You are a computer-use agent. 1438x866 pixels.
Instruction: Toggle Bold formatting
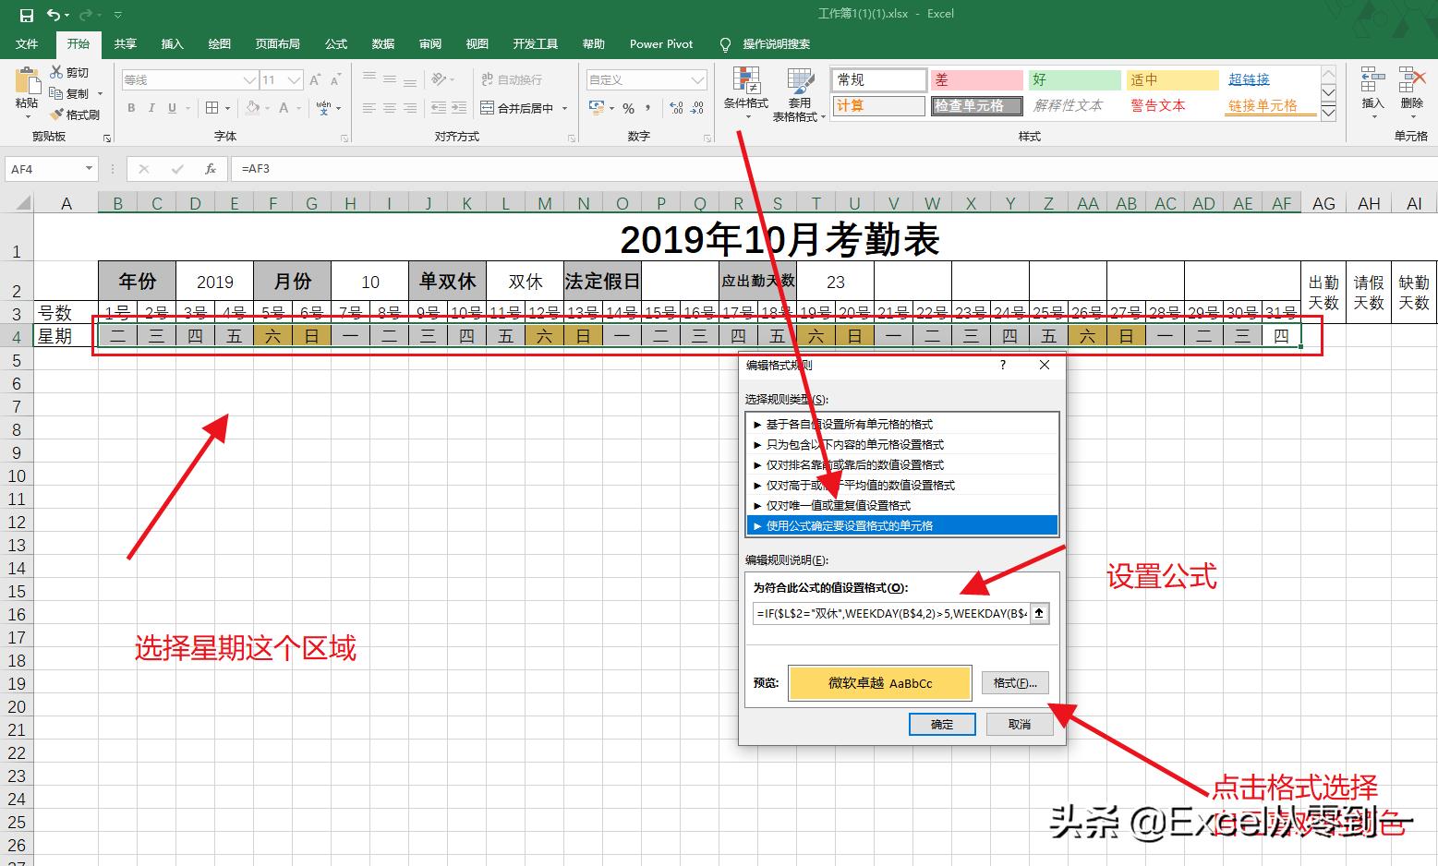(x=131, y=108)
